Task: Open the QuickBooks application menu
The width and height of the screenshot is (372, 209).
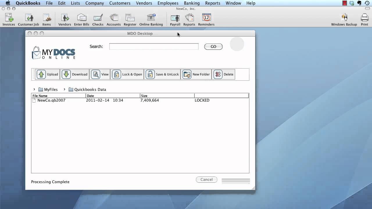Action: point(28,3)
